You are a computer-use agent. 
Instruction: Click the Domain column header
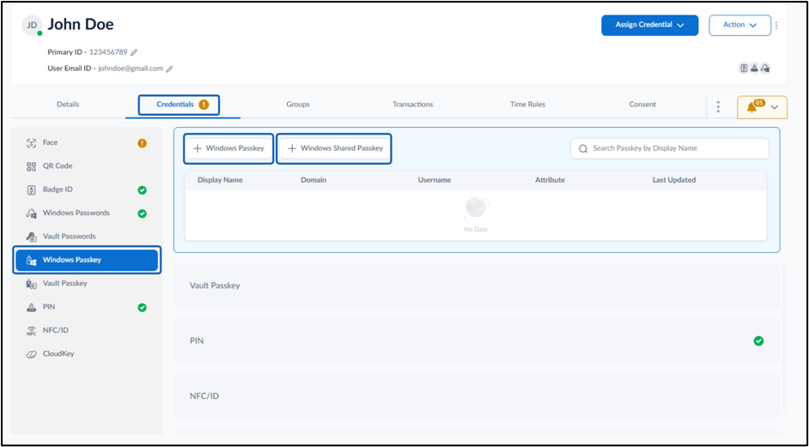coord(313,180)
